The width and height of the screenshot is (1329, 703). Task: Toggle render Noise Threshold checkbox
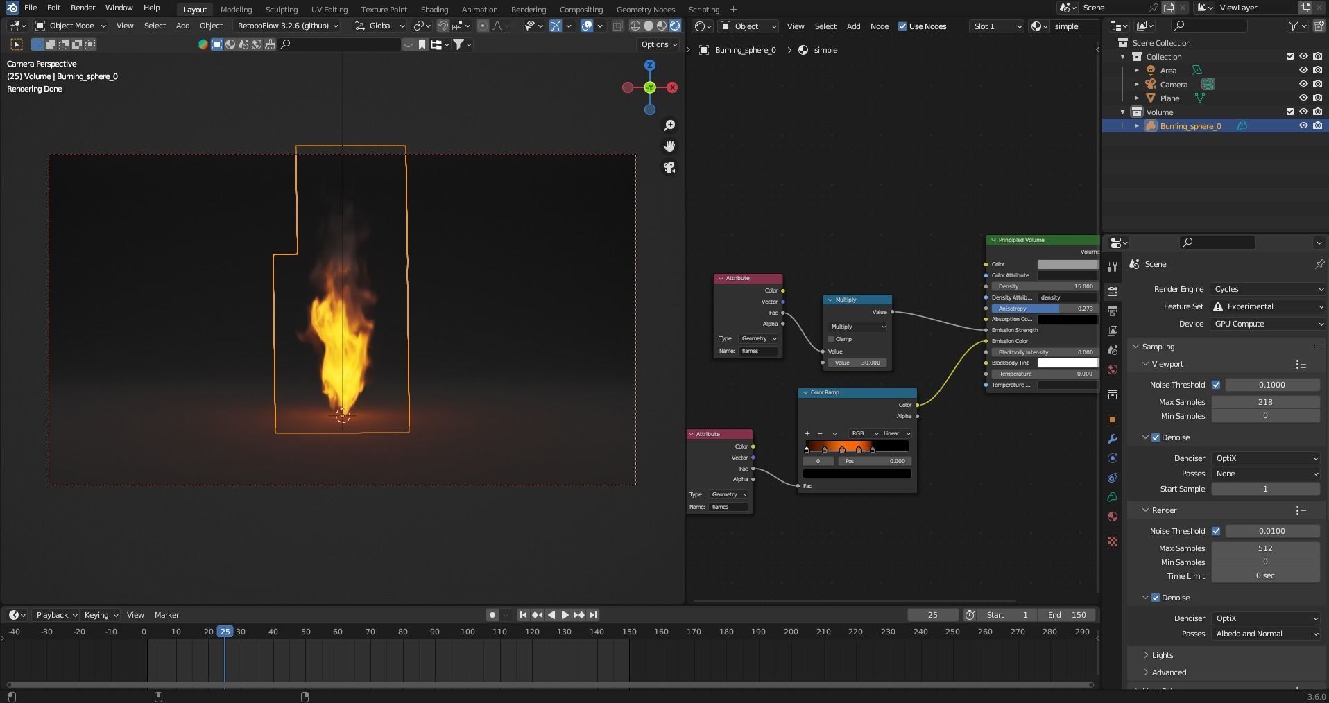[1216, 531]
